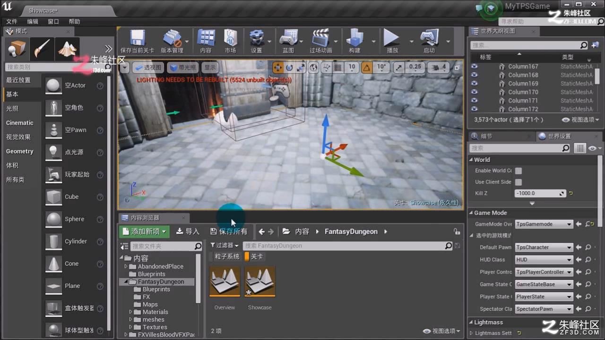The height and width of the screenshot is (340, 605).
Task: Select the translate gizmo tool in viewport
Action: (x=277, y=68)
